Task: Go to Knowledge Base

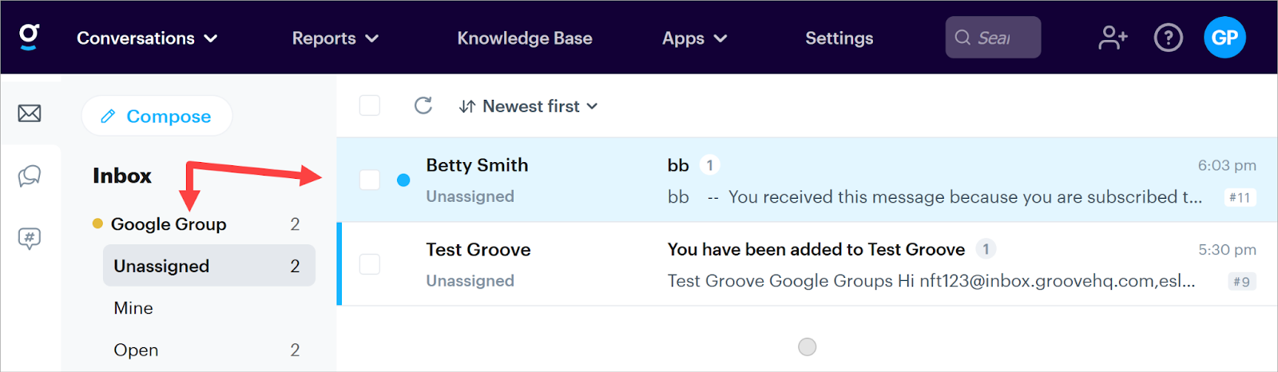Action: [525, 38]
